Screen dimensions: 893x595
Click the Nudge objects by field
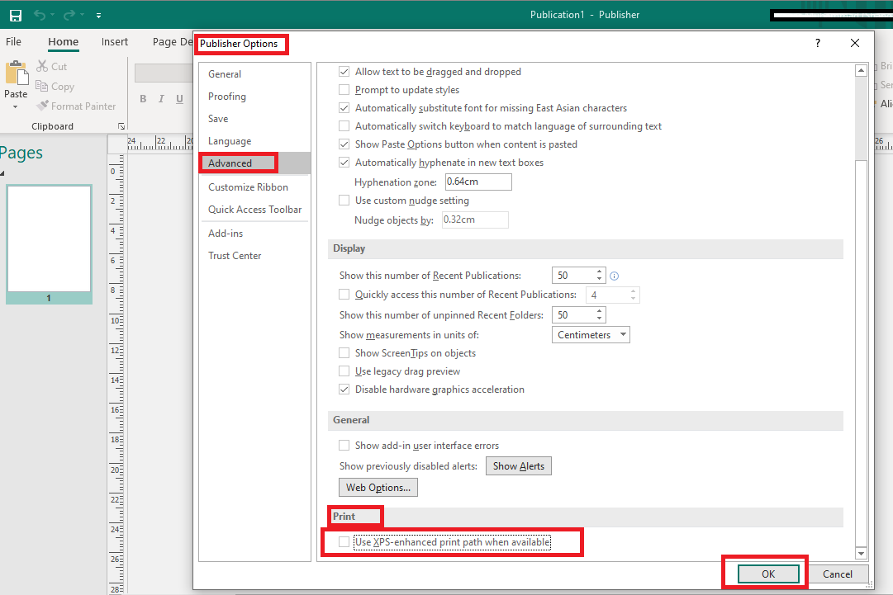[475, 220]
